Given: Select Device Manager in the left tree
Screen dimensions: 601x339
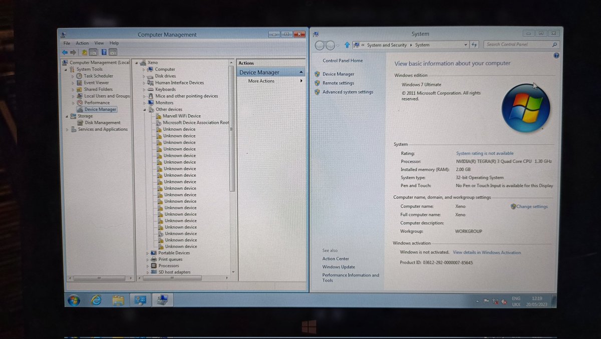Looking at the screenshot, I should (x=99, y=109).
